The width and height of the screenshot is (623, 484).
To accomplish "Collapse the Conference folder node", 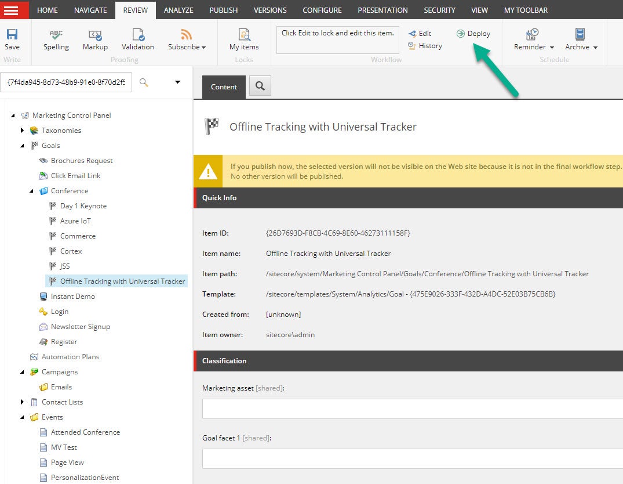I will (32, 191).
